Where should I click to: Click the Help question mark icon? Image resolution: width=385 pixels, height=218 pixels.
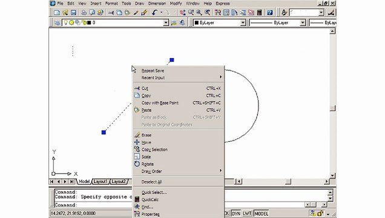coord(270,13)
